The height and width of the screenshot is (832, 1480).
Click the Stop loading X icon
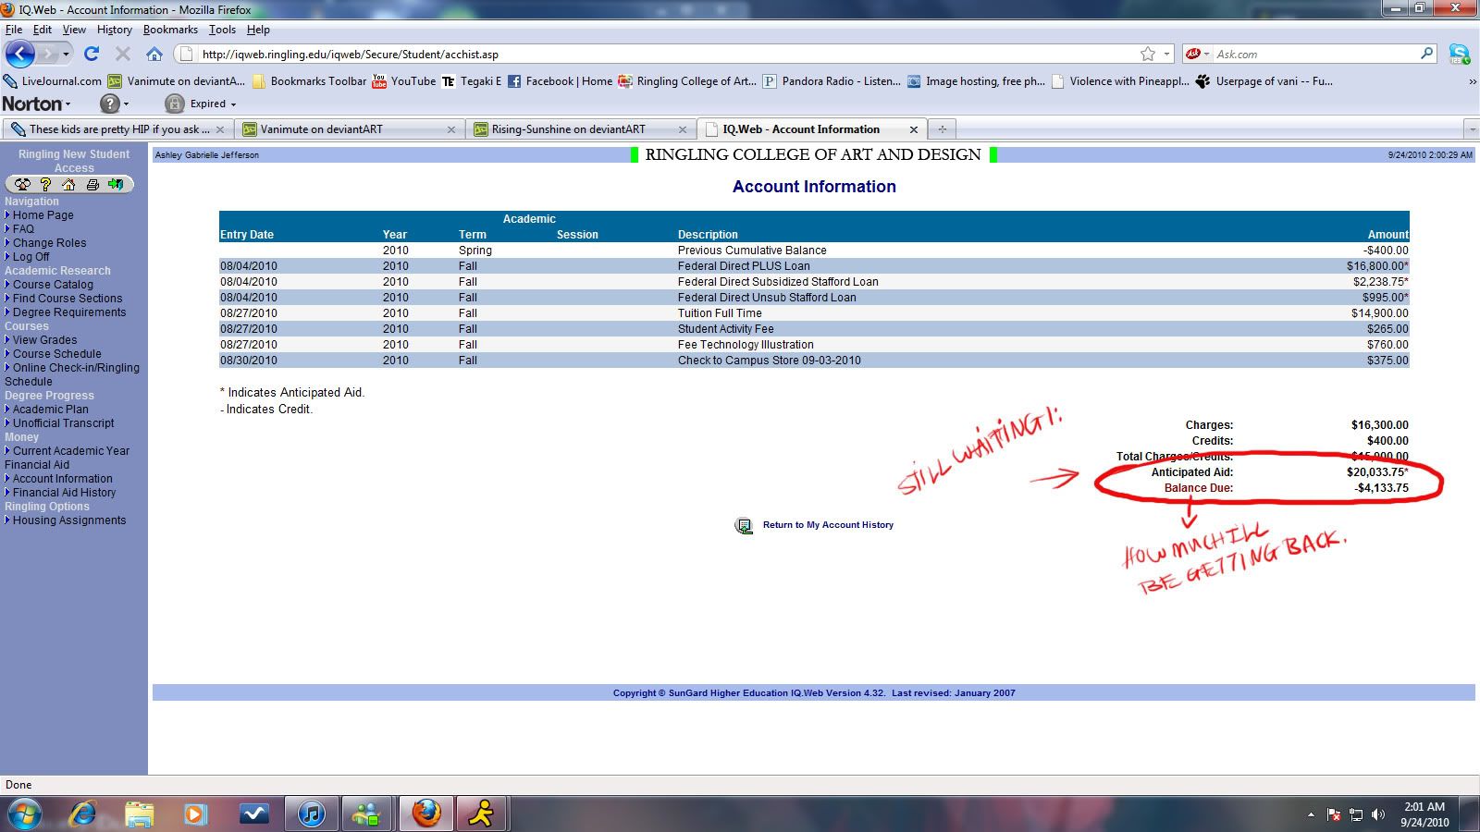point(123,54)
